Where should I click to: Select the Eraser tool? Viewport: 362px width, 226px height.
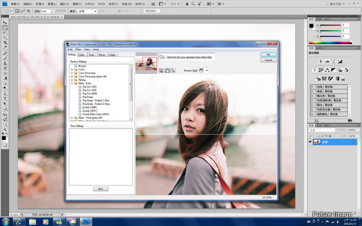[5, 74]
